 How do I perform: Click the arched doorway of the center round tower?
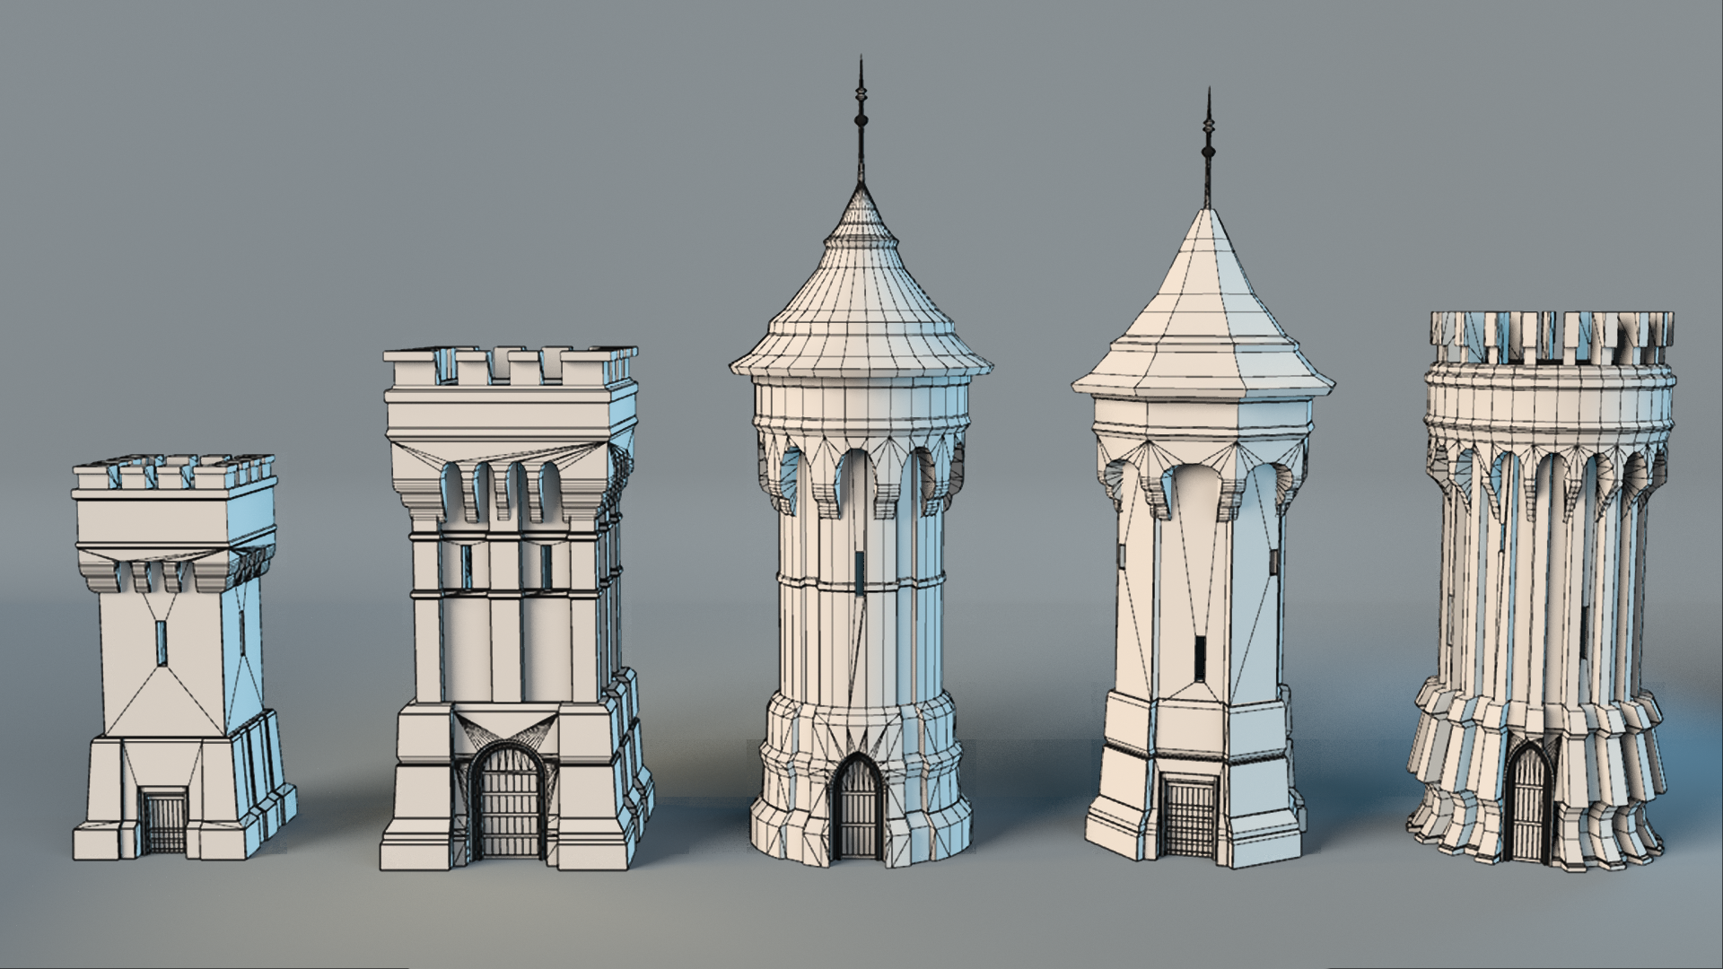tap(857, 807)
